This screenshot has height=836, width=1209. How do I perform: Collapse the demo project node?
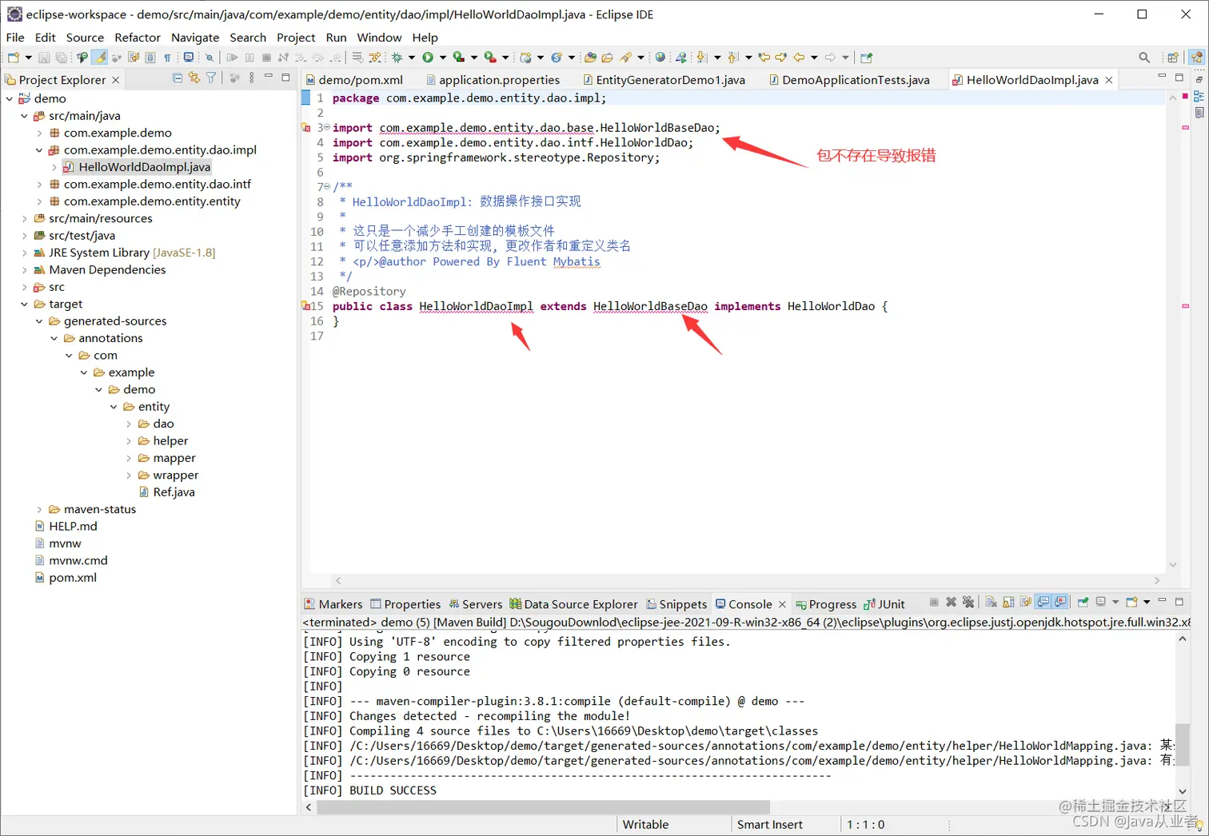(x=10, y=98)
